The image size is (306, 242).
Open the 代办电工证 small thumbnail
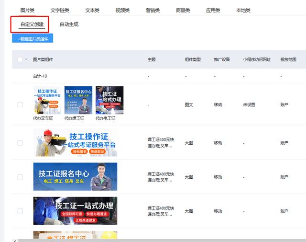pyautogui.click(x=109, y=100)
